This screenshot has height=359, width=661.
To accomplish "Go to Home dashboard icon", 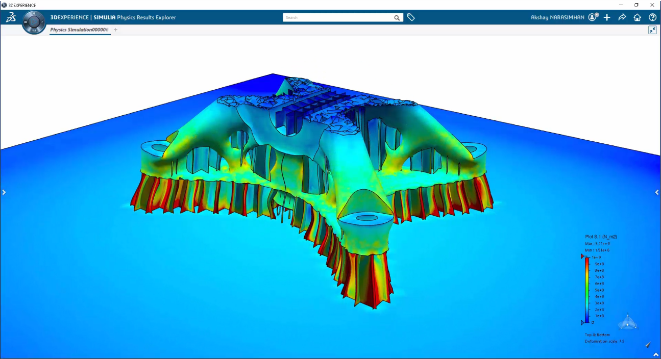I will pyautogui.click(x=637, y=17).
